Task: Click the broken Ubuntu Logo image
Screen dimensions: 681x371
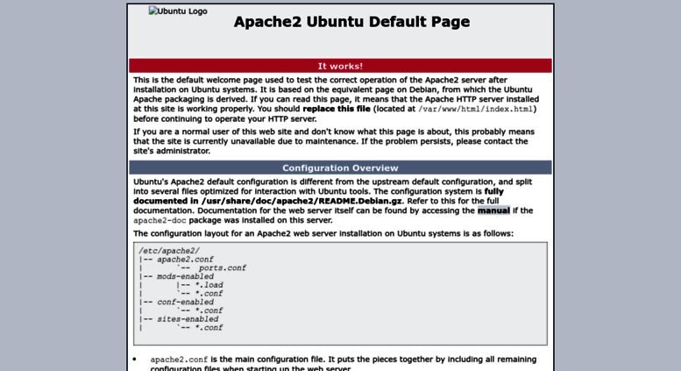Action: 178,11
